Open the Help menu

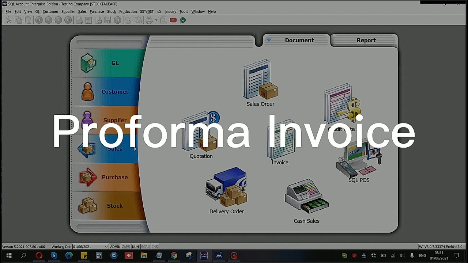212,12
